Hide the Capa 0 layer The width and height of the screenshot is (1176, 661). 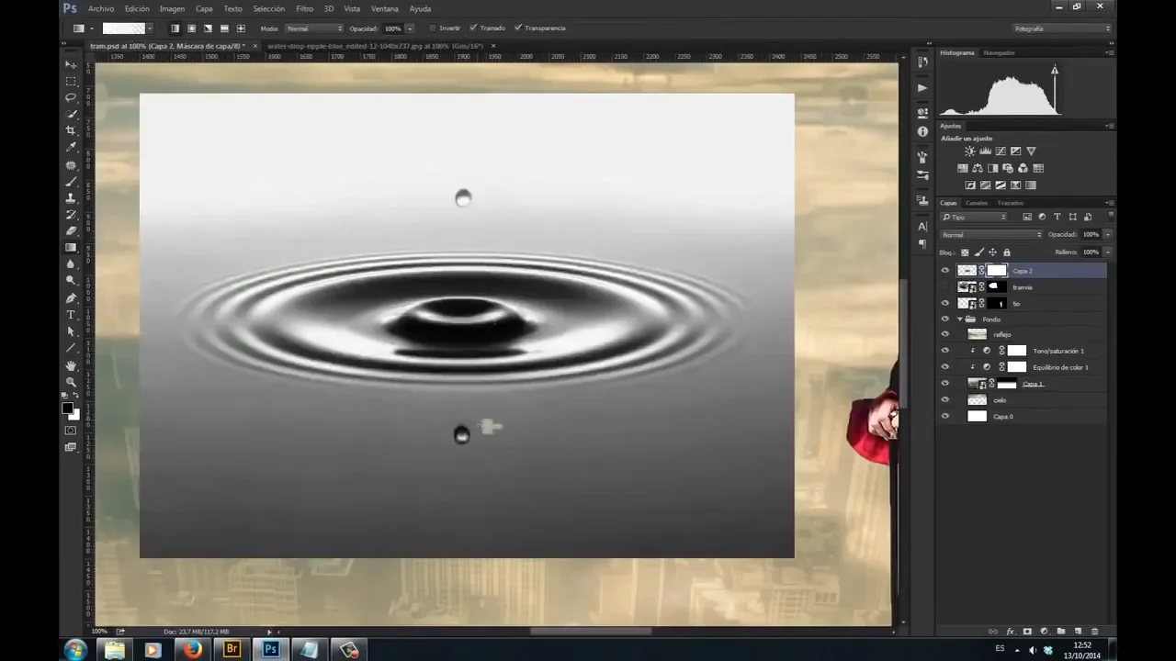(x=945, y=416)
